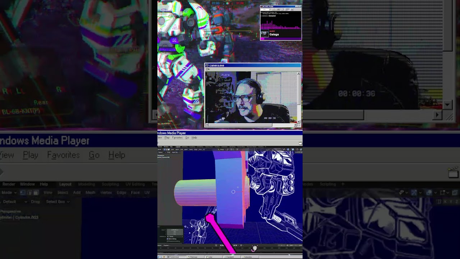Switch to Blender's Sculpting workspace tab
The image size is (460, 259).
192,147
